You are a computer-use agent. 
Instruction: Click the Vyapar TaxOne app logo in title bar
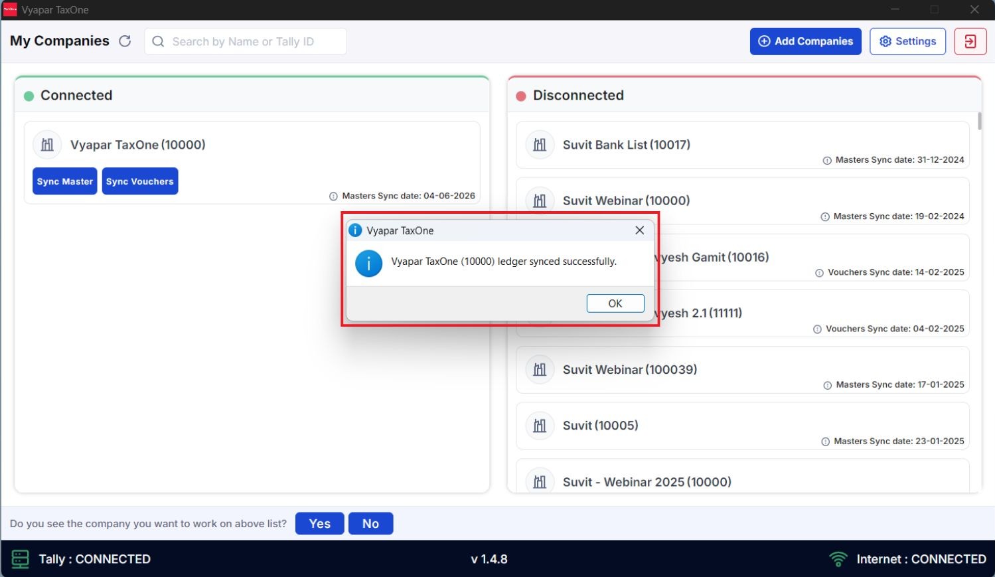[10, 10]
